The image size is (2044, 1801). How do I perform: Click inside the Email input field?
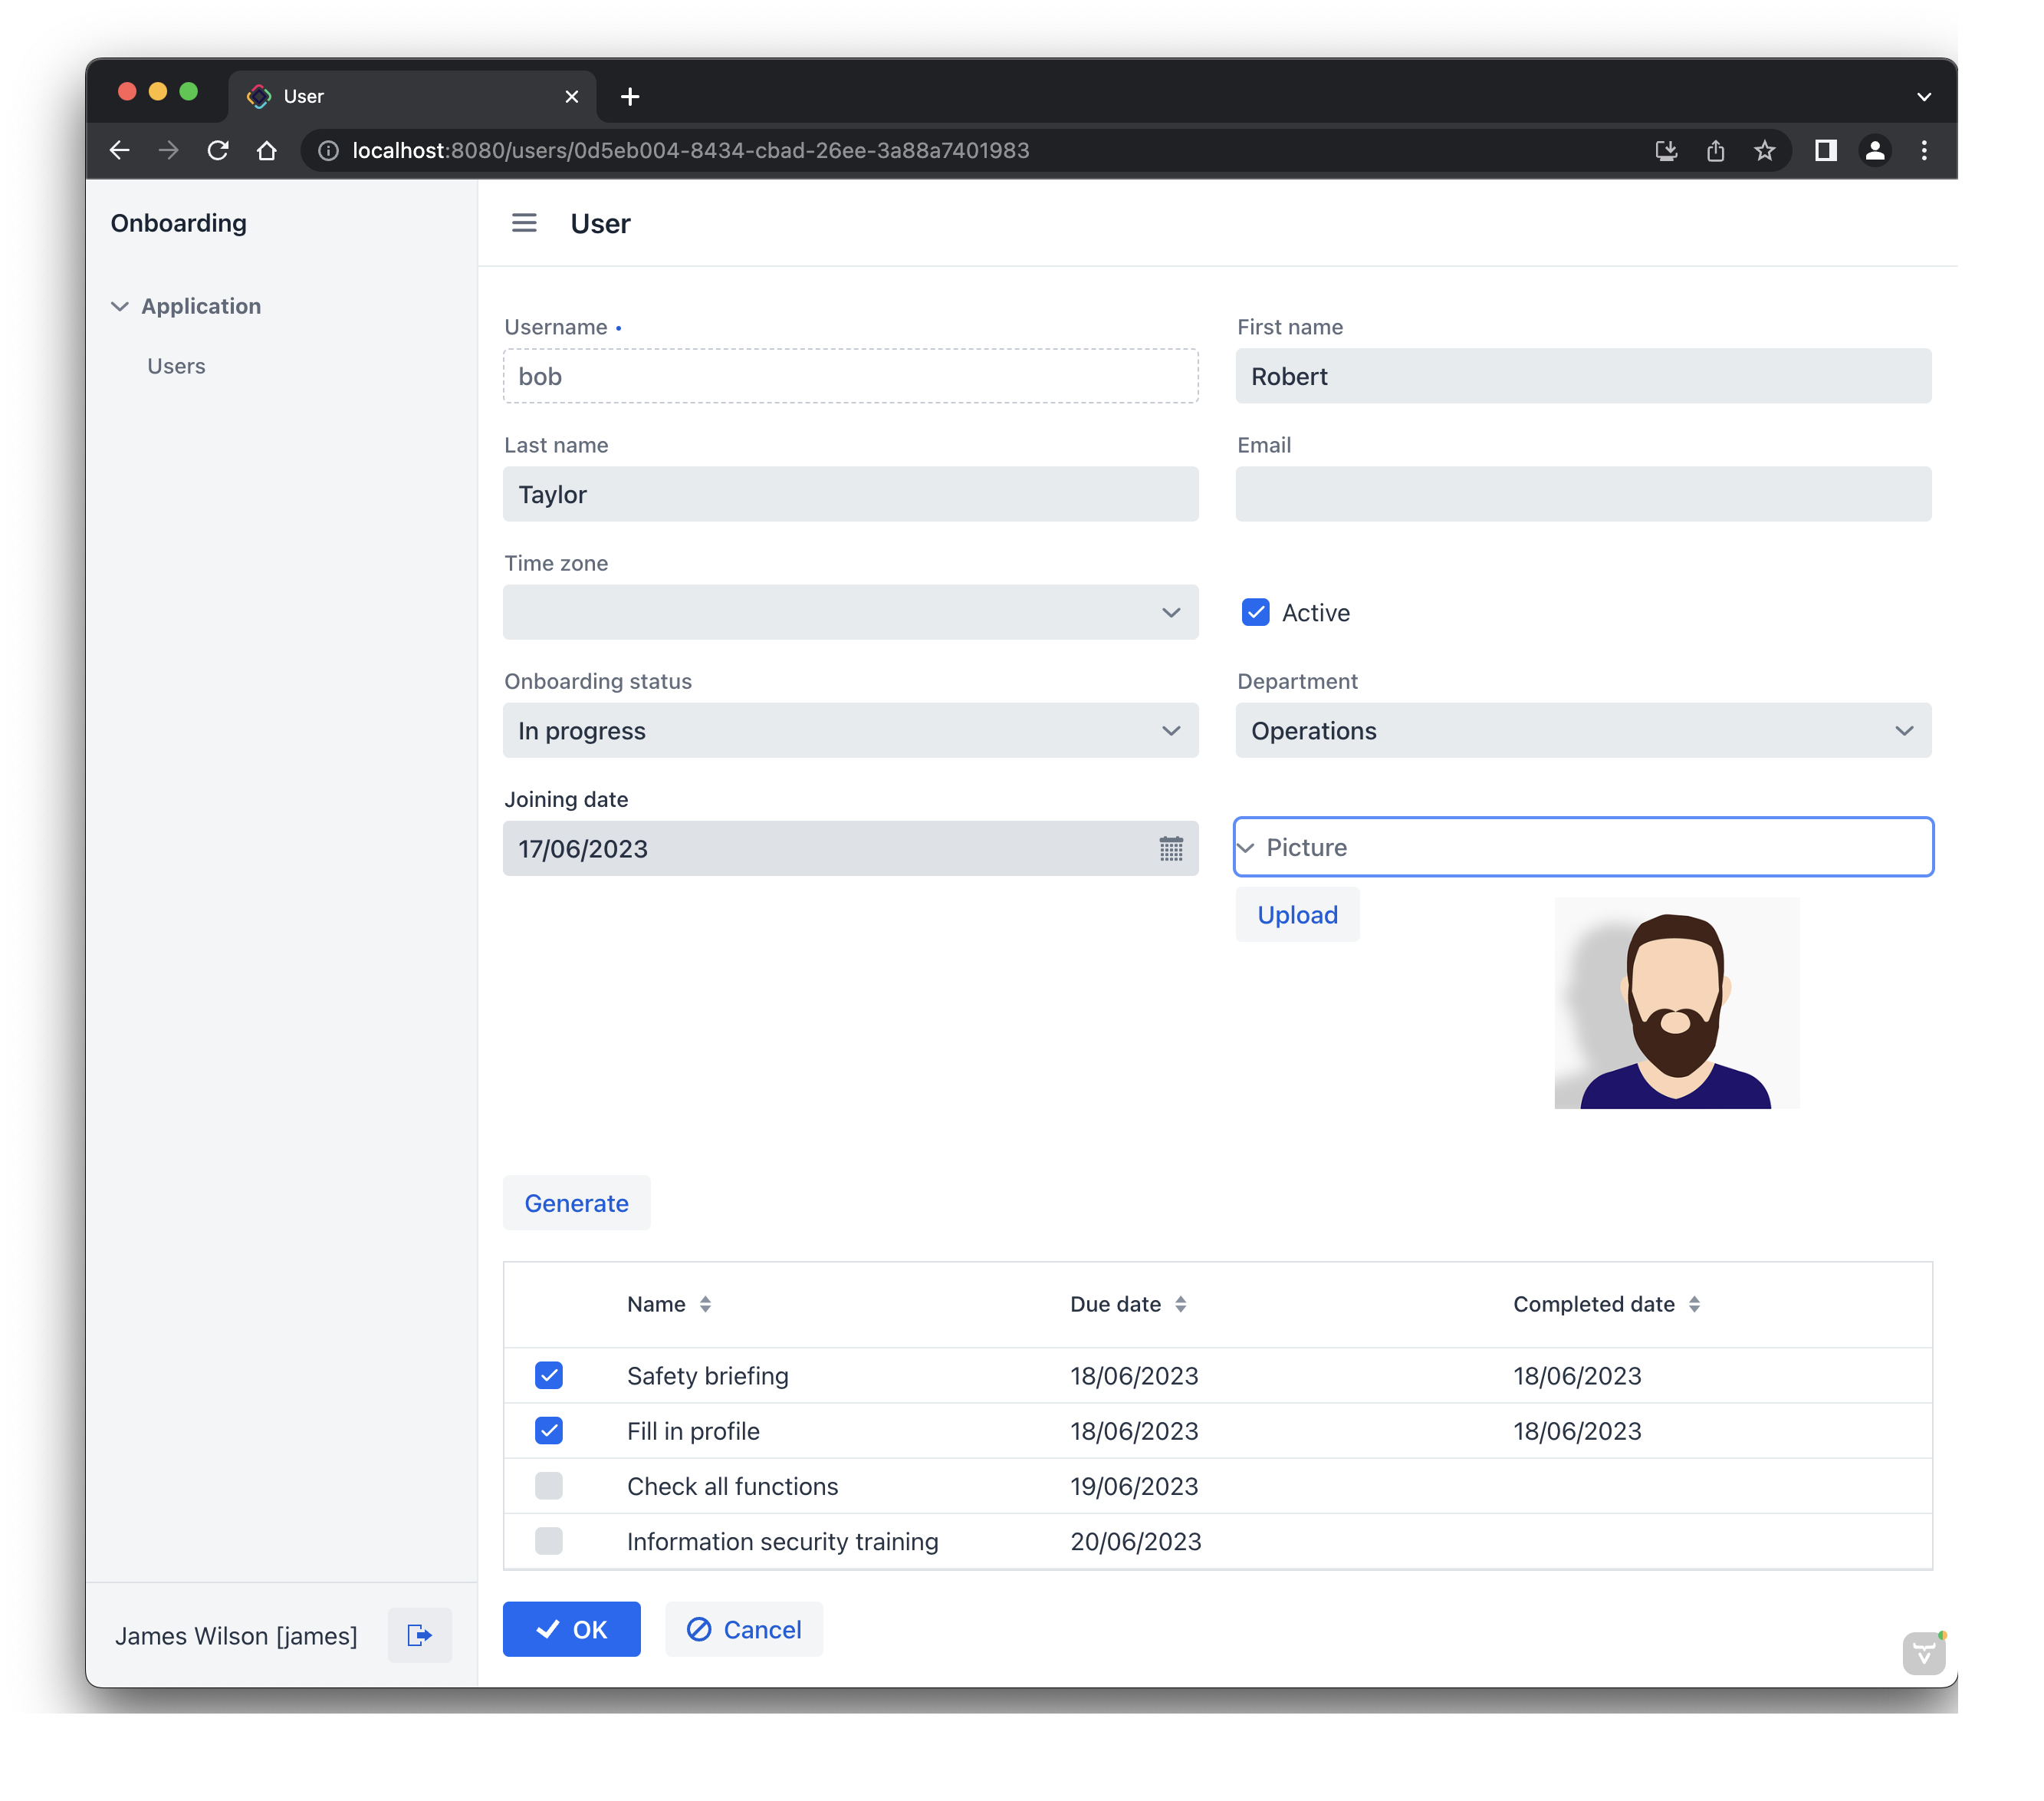(1583, 494)
